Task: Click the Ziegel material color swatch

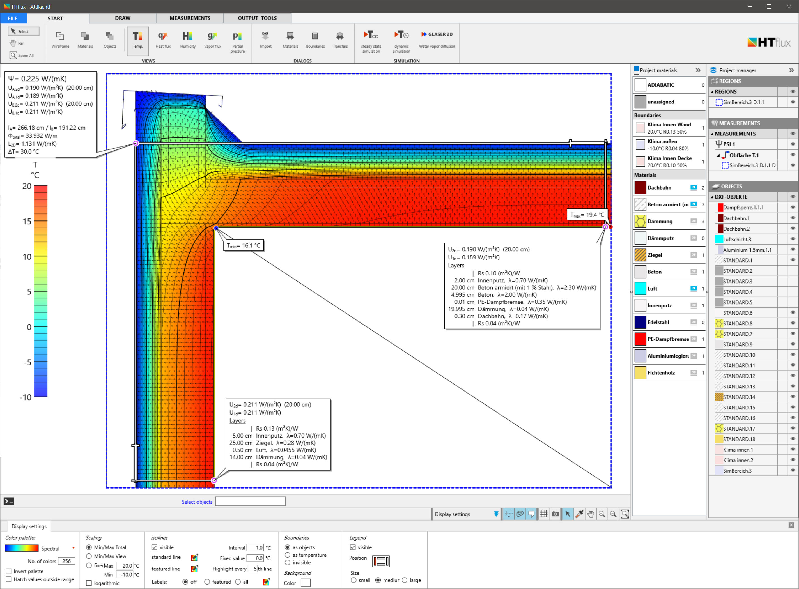Action: pos(640,255)
